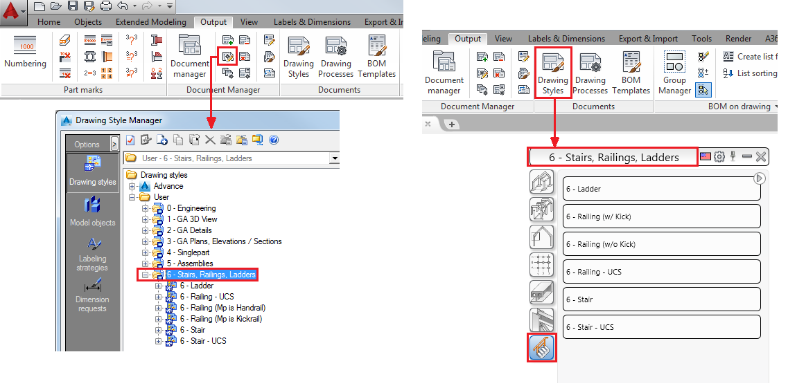Open Drawing Processes in left ribbon
The height and width of the screenshot is (388, 788).
[335, 57]
